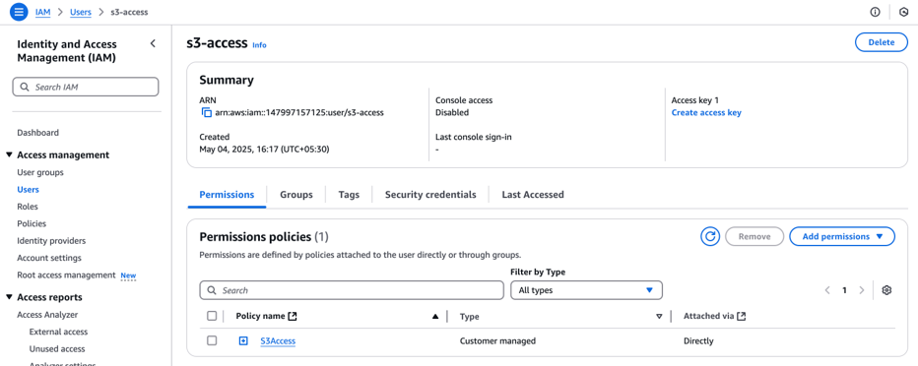Screen dimensions: 918x366
Task: Click the info circle icon in header
Action: tap(876, 12)
